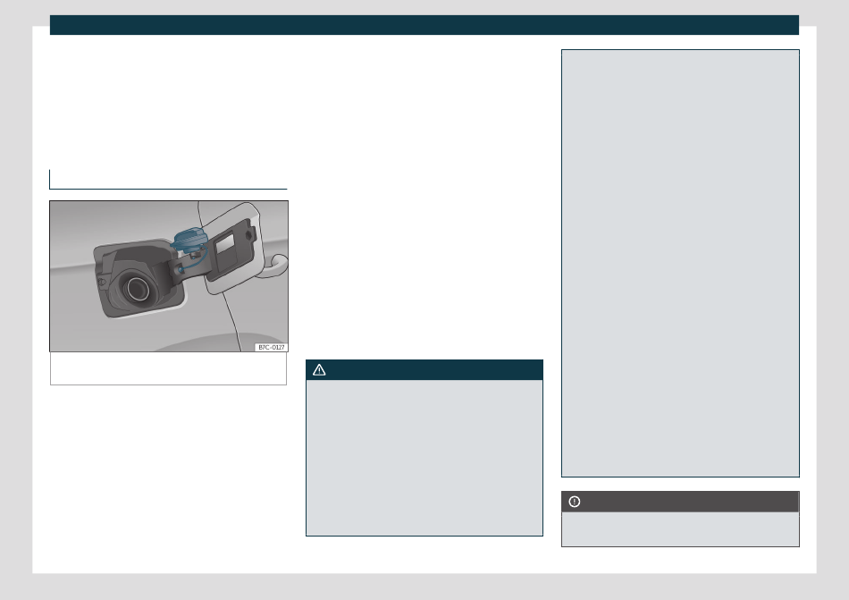Click the dark gray notice box header
The height and width of the screenshot is (600, 849).
coord(679,502)
